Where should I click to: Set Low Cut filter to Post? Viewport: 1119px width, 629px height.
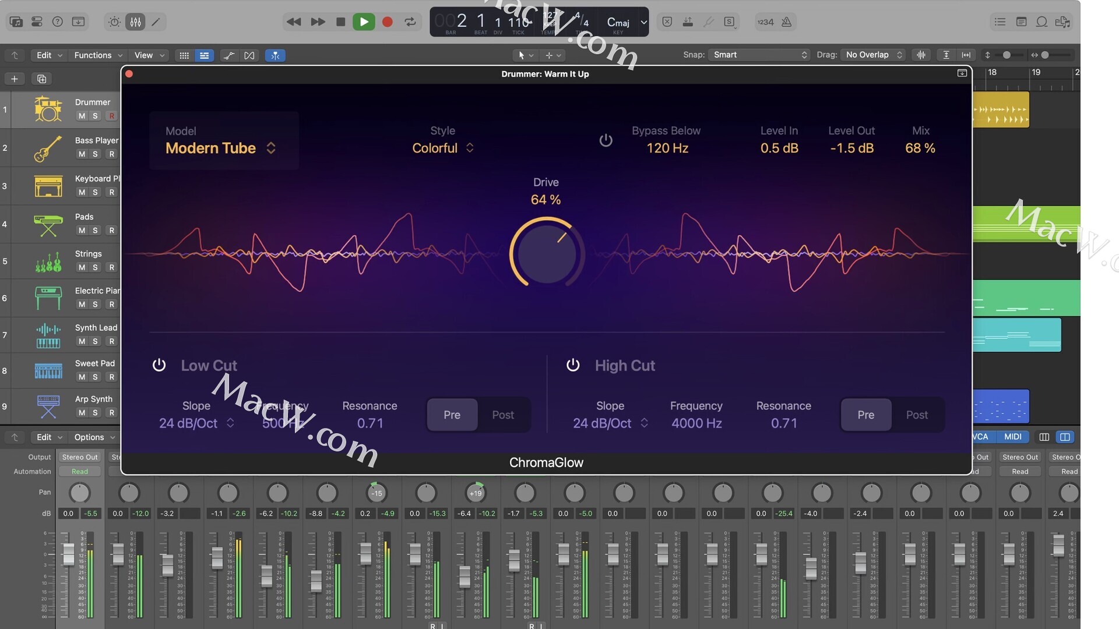click(x=503, y=415)
